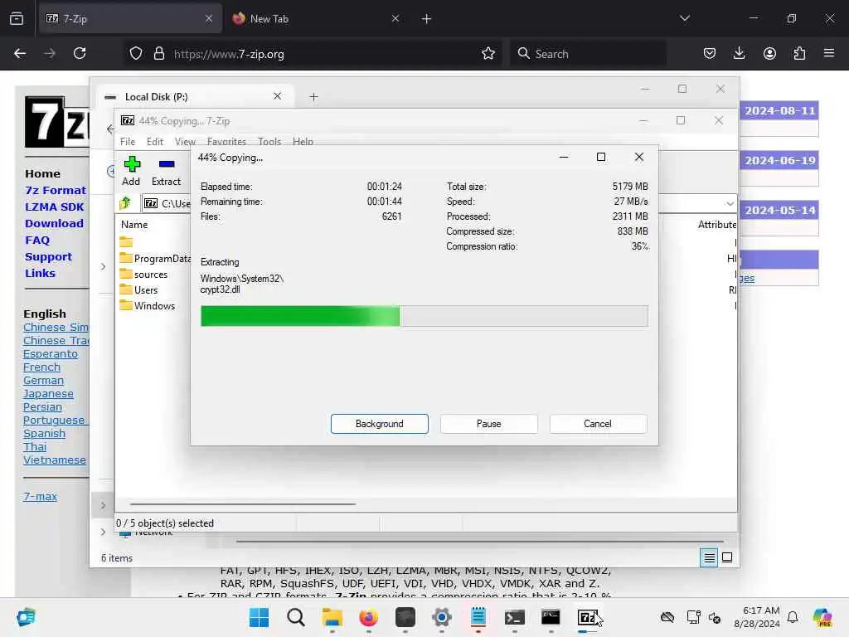Screen dimensions: 849x637
Task: Click the Save to Pocket icon
Action: 710,53
